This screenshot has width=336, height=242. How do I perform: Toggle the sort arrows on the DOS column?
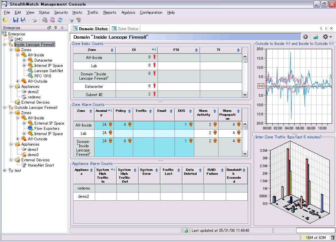[190, 111]
